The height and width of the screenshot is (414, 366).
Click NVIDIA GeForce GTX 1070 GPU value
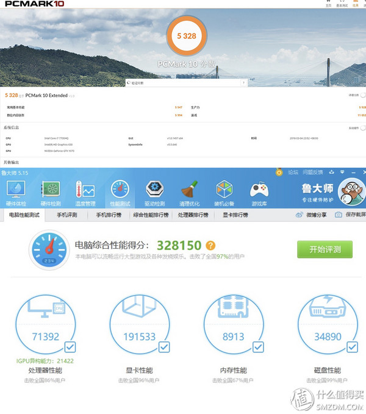click(x=59, y=151)
